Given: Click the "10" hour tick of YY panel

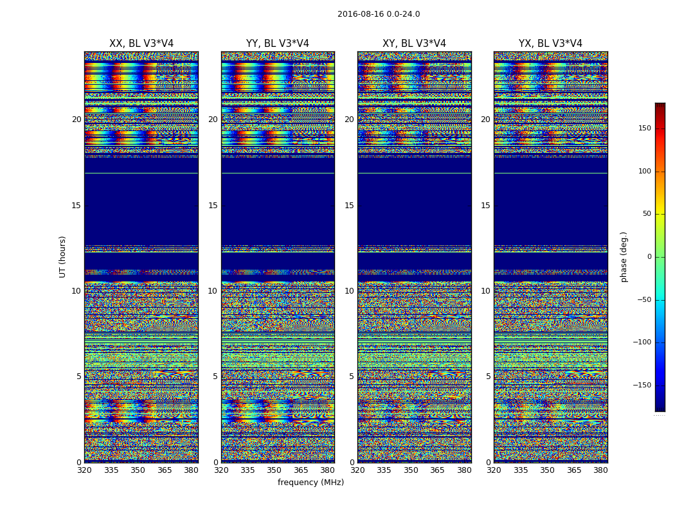Looking at the screenshot, I should point(213,291).
